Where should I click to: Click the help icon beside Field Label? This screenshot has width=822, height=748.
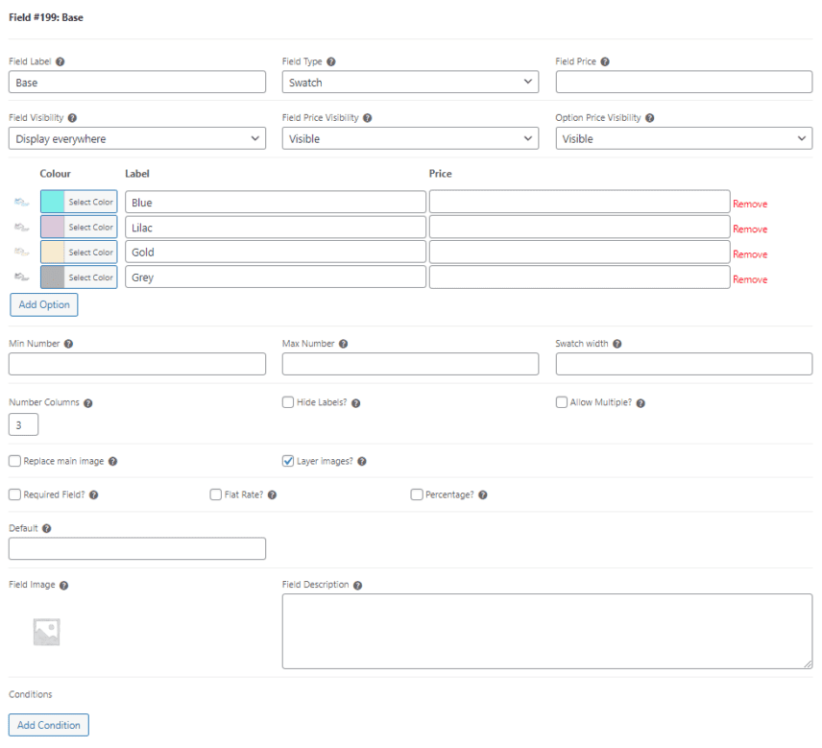pos(60,60)
